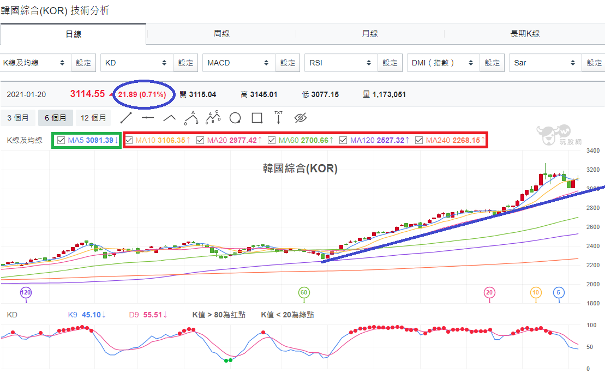This screenshot has height=373, width=605.
Task: Switch to the 周線 tab
Action: (x=221, y=34)
